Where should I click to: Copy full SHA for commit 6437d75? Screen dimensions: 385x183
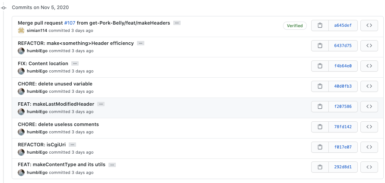coord(320,46)
